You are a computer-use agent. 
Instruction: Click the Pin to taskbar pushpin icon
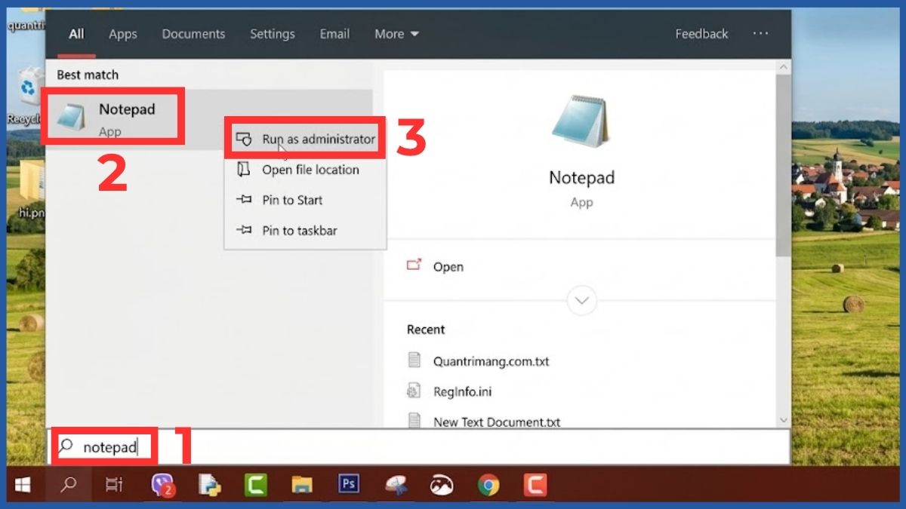tap(245, 230)
